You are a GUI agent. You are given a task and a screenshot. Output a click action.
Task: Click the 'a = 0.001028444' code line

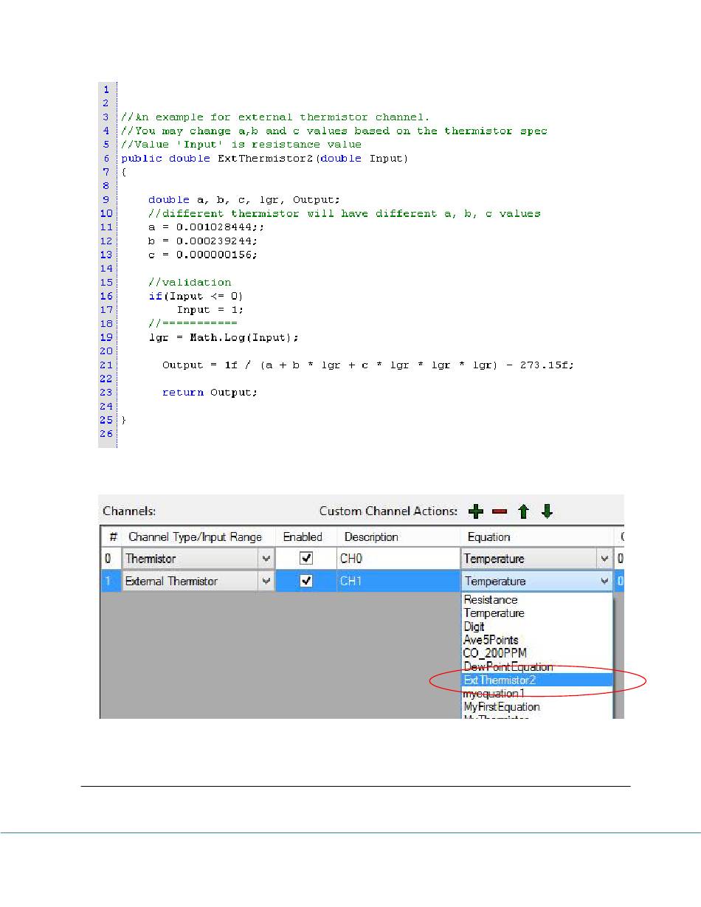point(205,227)
